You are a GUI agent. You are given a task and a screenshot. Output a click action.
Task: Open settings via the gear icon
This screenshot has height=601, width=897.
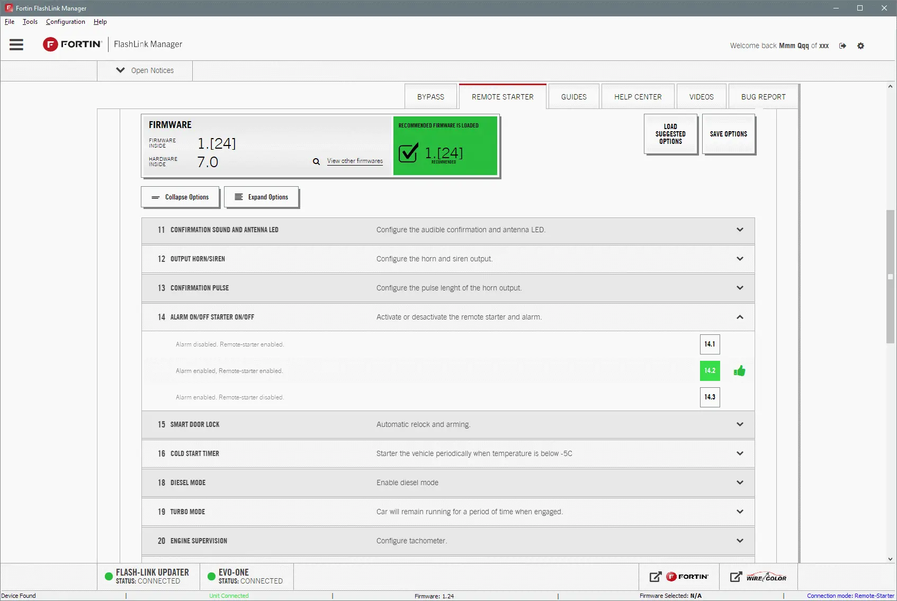(x=860, y=46)
